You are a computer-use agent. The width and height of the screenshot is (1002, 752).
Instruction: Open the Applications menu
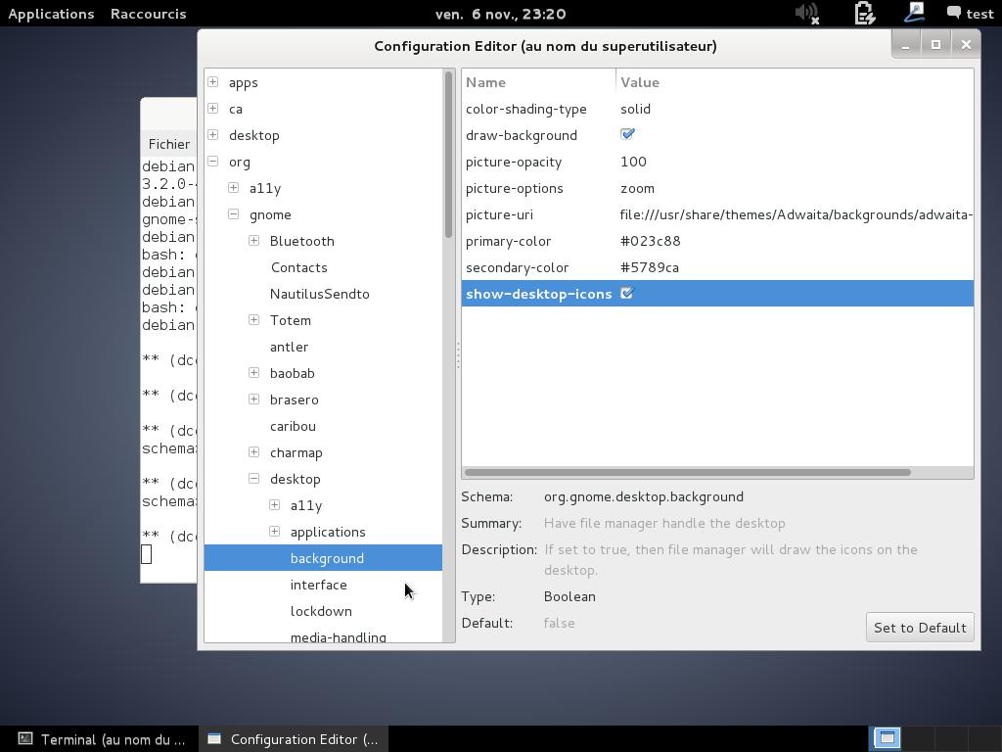tap(51, 14)
